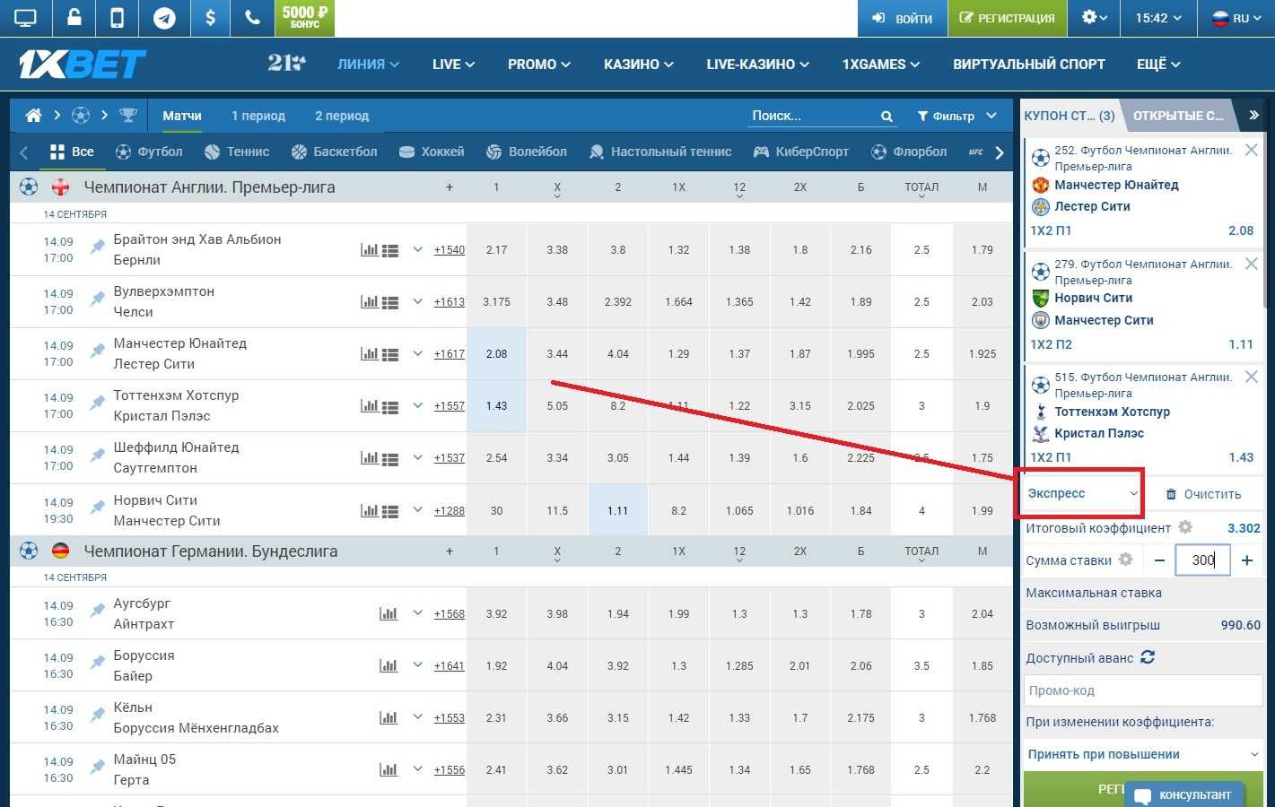1275x807 pixels.
Task: Click Очистить to clear the coupon
Action: click(x=1202, y=494)
